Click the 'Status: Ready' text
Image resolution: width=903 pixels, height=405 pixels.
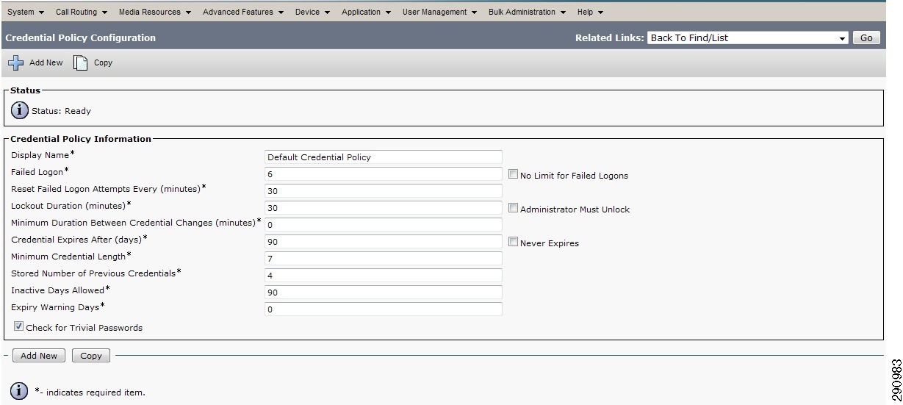61,111
